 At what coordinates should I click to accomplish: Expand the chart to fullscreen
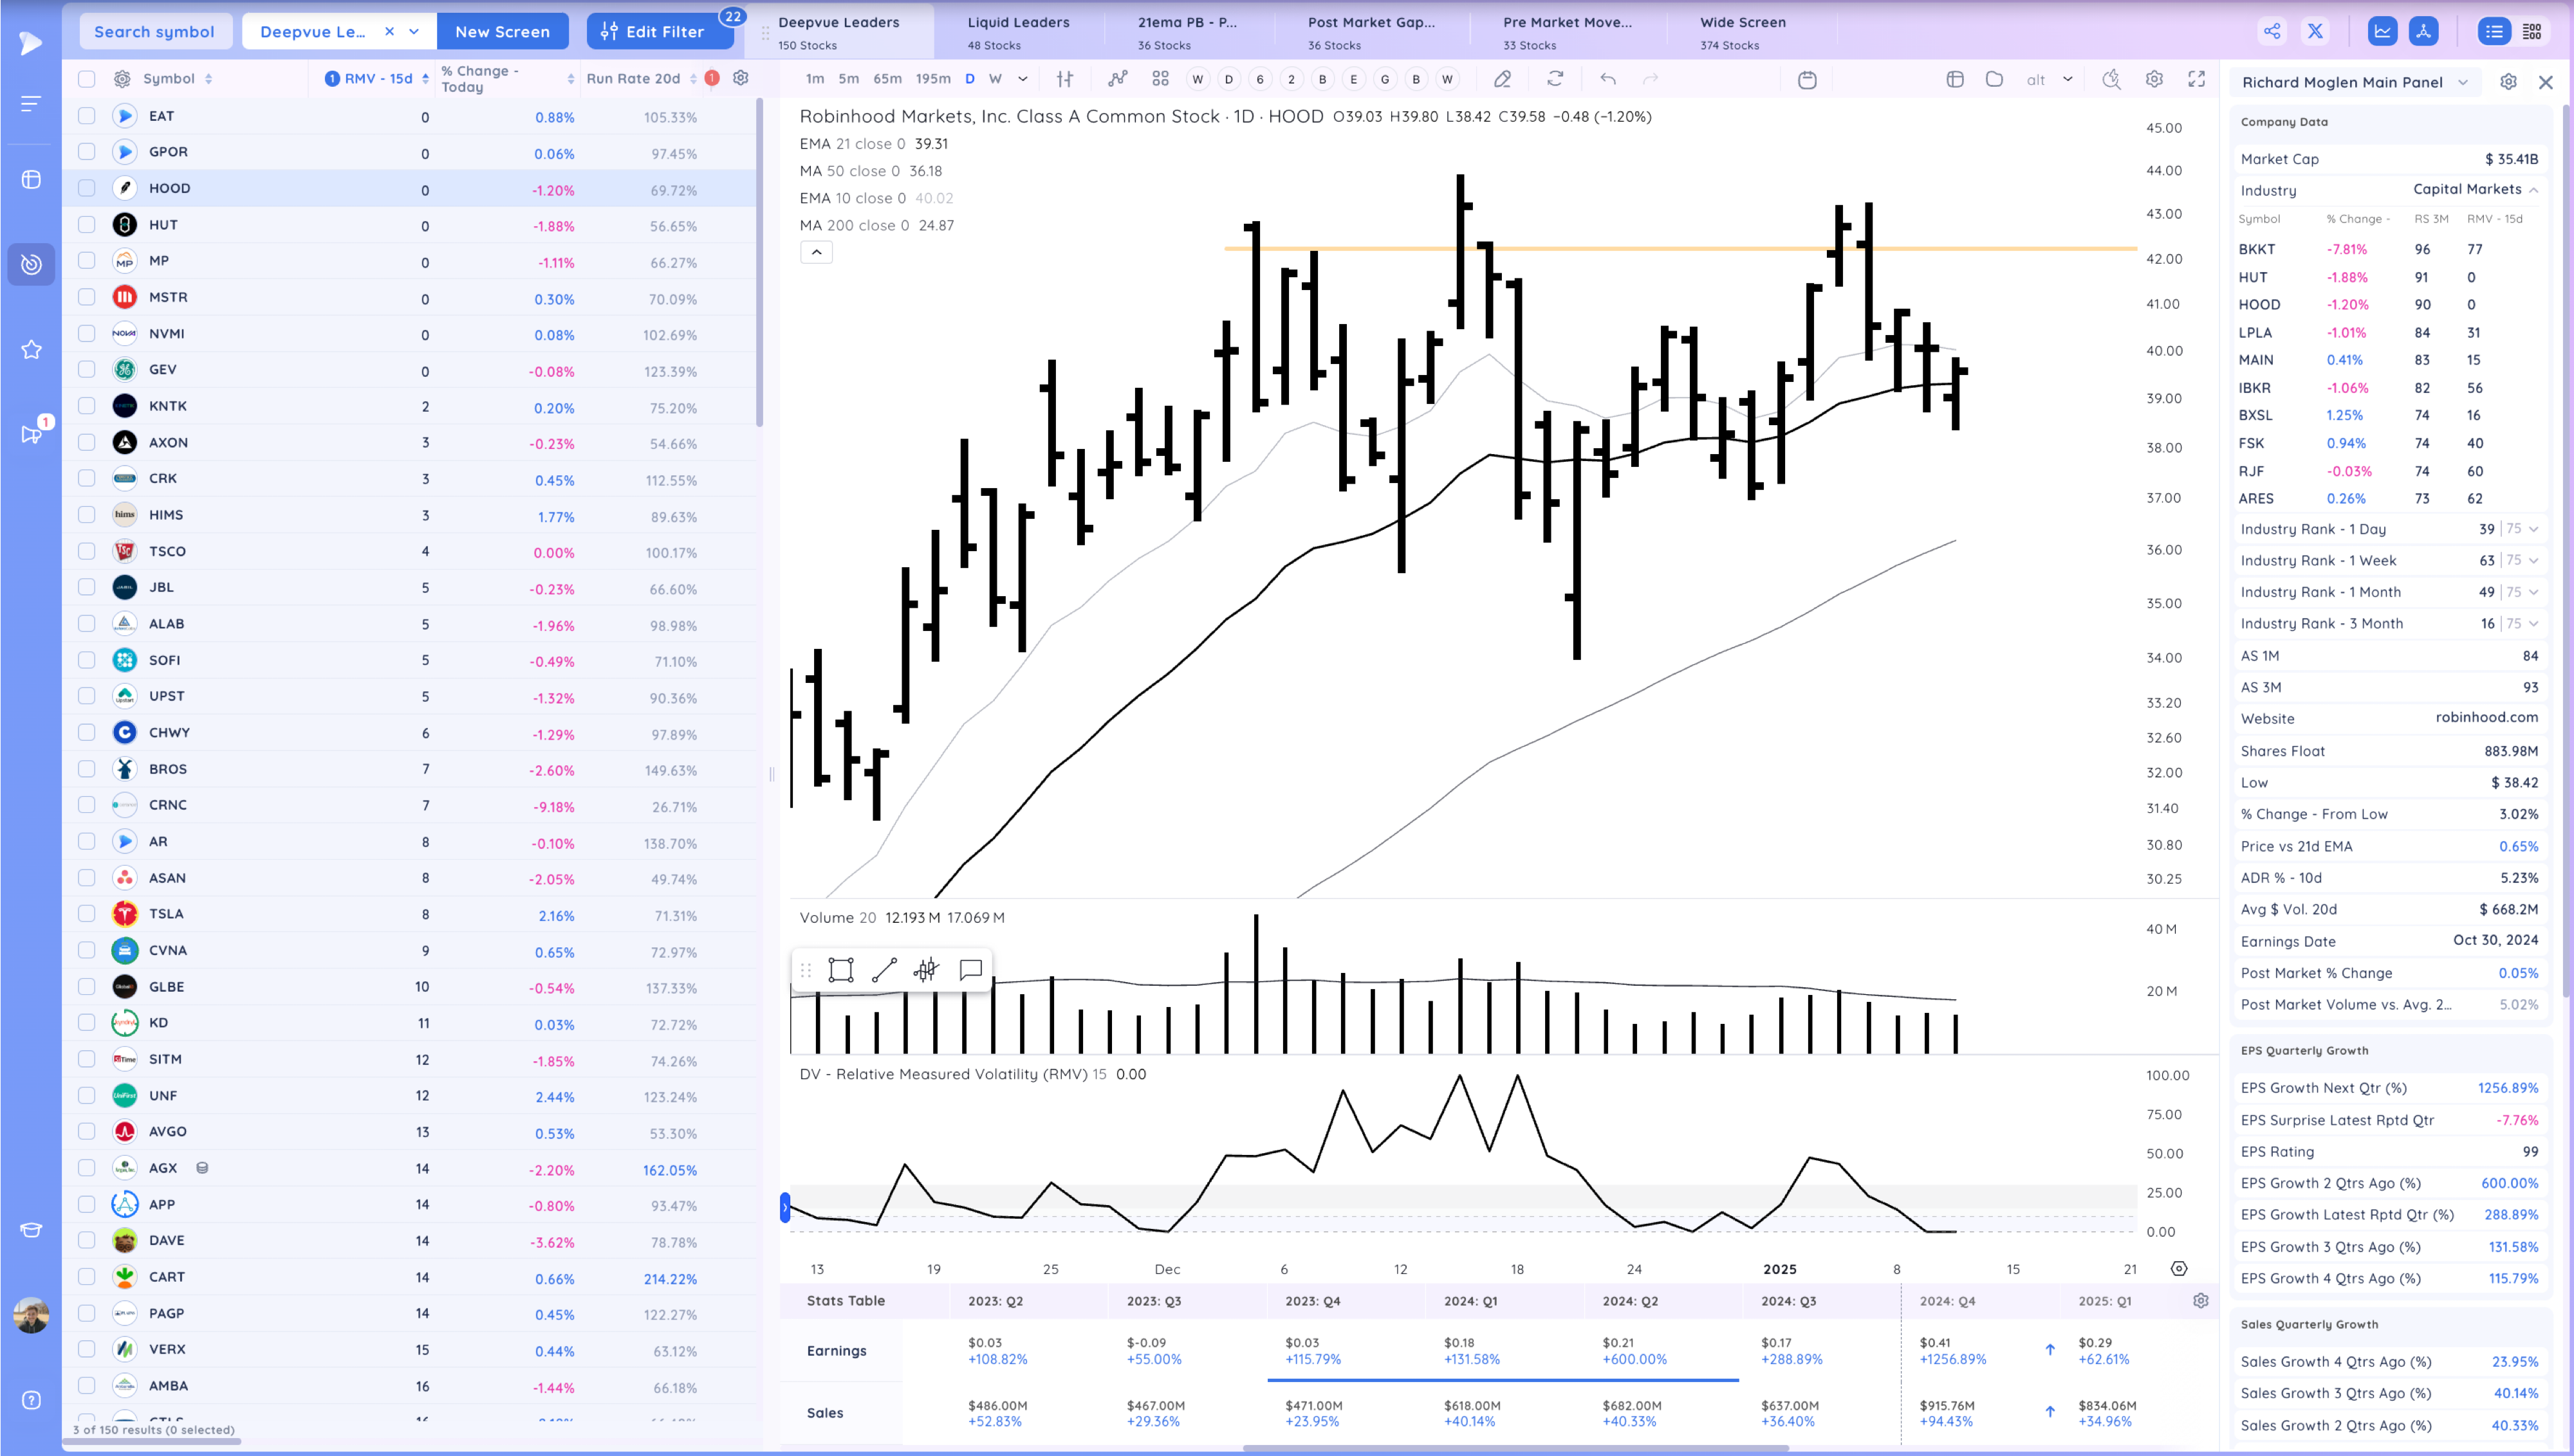click(2197, 79)
